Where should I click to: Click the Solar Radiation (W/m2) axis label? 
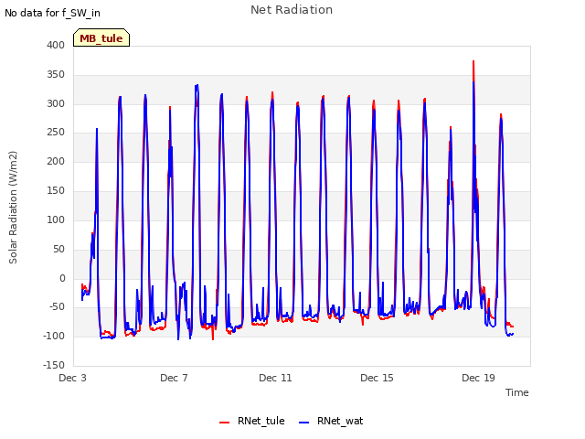[13, 208]
